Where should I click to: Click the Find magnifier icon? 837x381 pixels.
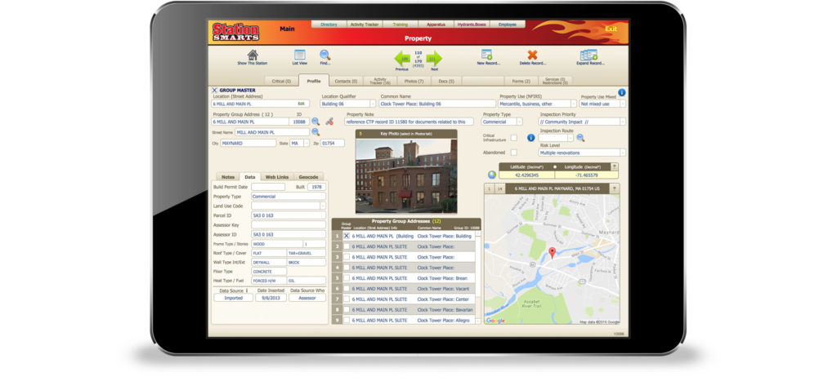[x=325, y=55]
